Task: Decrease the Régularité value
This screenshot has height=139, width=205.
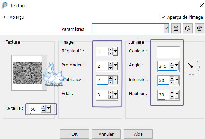Action: (x=110, y=54)
